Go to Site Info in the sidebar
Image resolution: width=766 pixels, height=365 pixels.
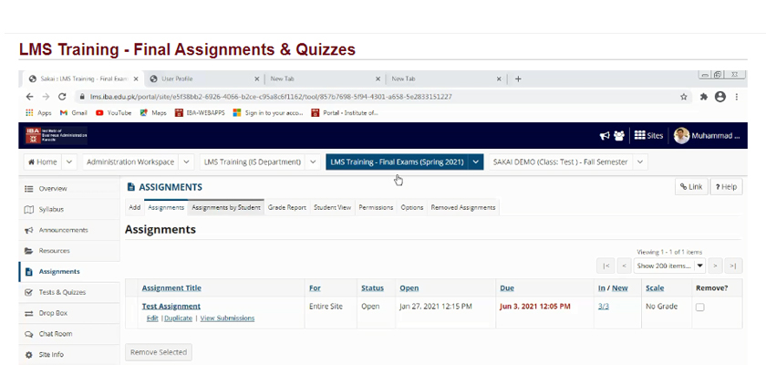[69, 355]
